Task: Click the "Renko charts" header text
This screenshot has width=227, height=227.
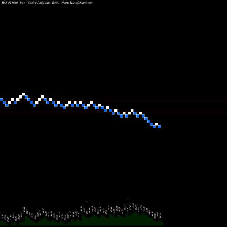Action: tap(60, 3)
